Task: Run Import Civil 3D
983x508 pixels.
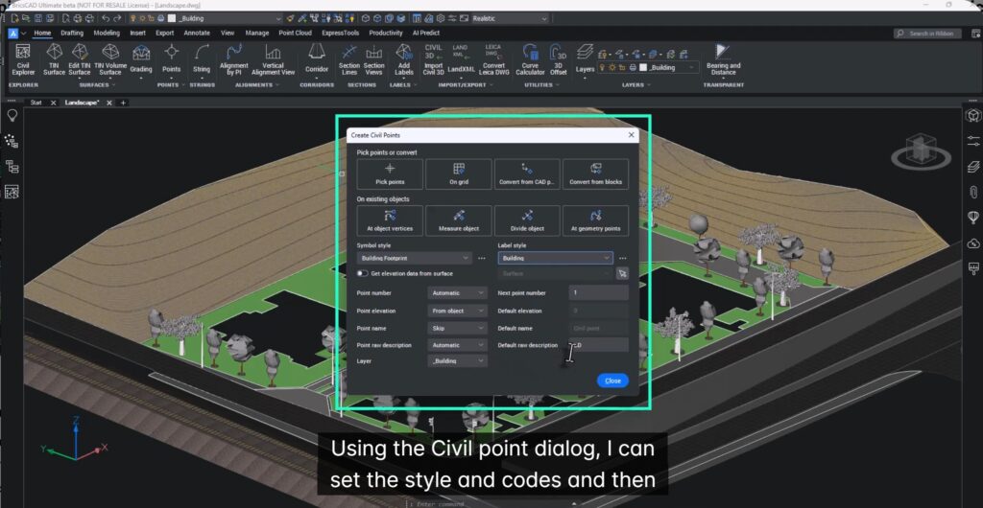Action: tap(433, 60)
